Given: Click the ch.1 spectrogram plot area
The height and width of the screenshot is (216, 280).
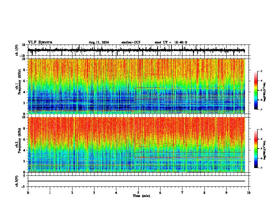Looking at the screenshot, I should [136, 86].
